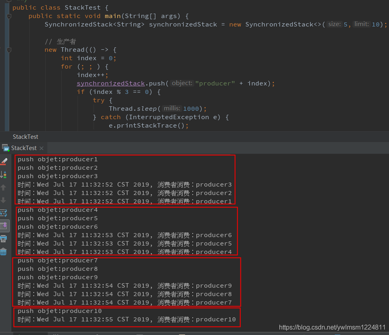Click the 'for (; ; )' loop line
Viewport: 389px width, 335px height.
[x=85, y=67]
